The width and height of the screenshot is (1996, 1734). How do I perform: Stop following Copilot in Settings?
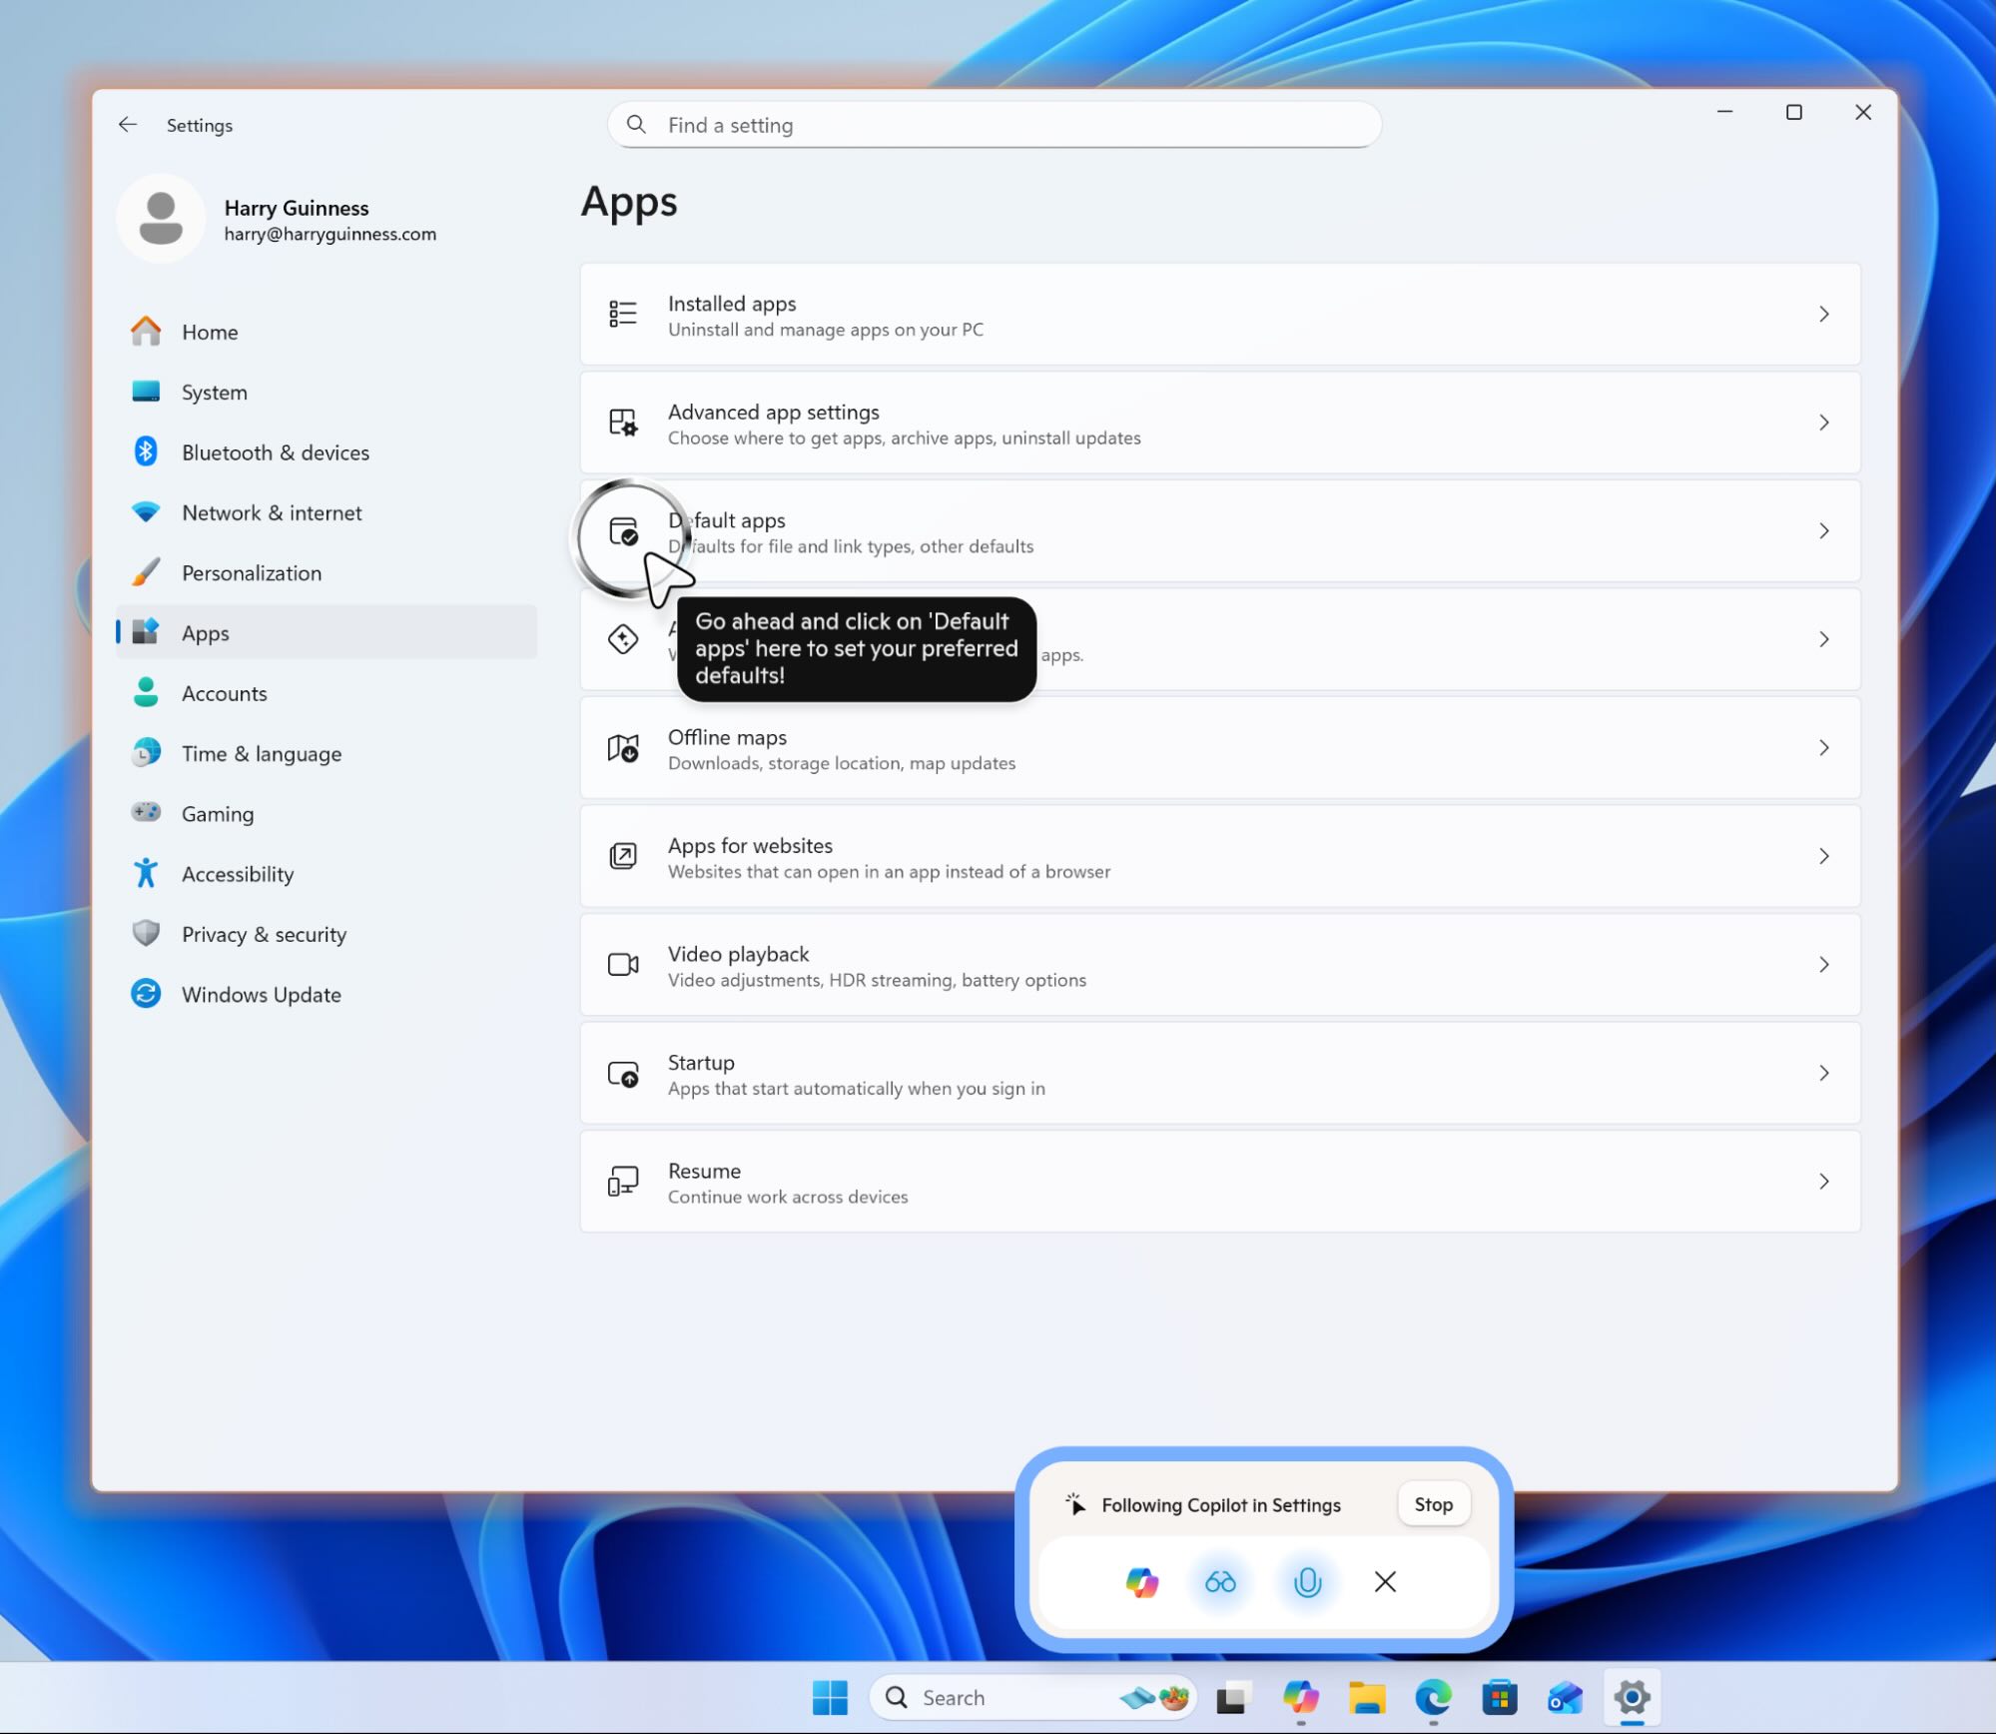1433,1504
